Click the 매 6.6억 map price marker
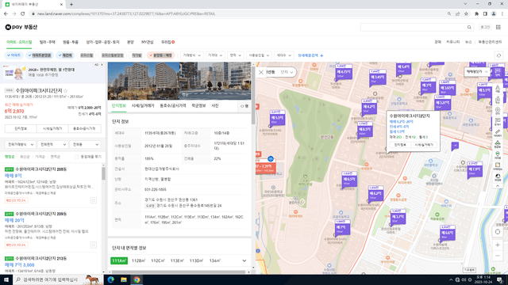This screenshot has height=285, width=508. pos(448,233)
